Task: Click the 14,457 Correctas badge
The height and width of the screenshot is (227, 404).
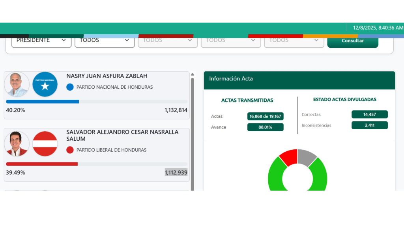Action: (x=369, y=115)
